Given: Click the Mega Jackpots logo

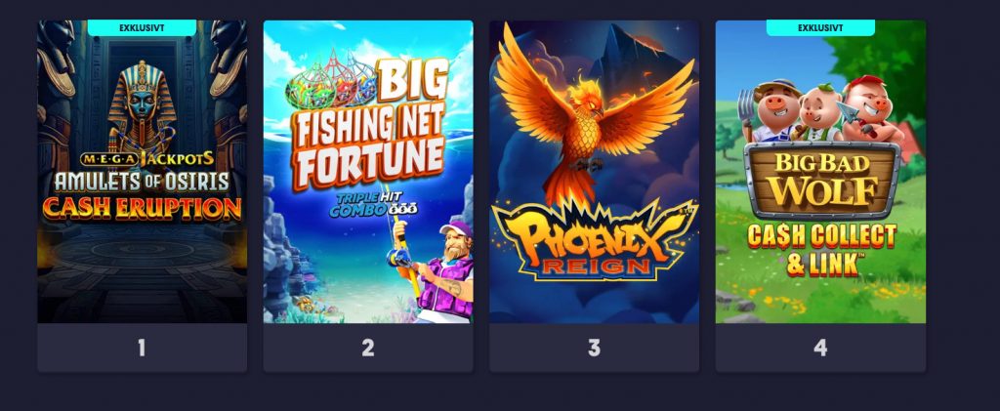Looking at the screenshot, I should [x=146, y=159].
